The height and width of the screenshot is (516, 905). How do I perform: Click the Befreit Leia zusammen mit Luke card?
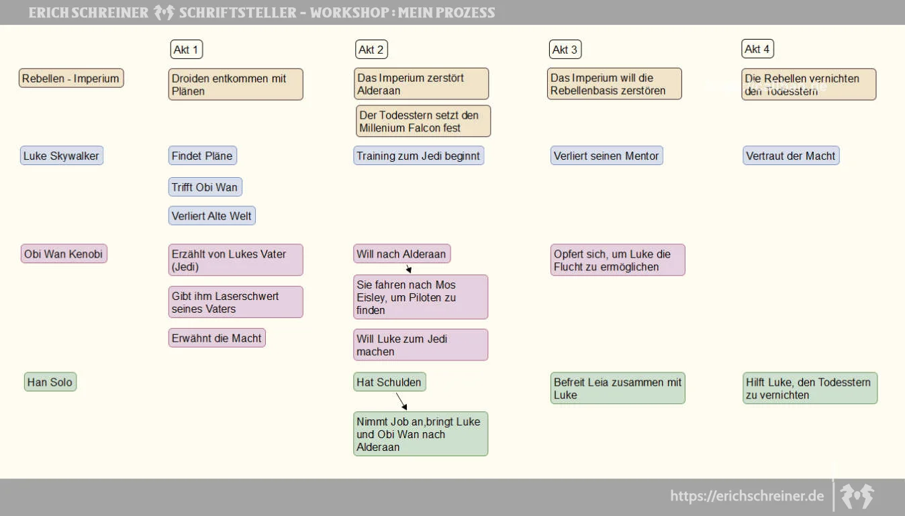618,388
